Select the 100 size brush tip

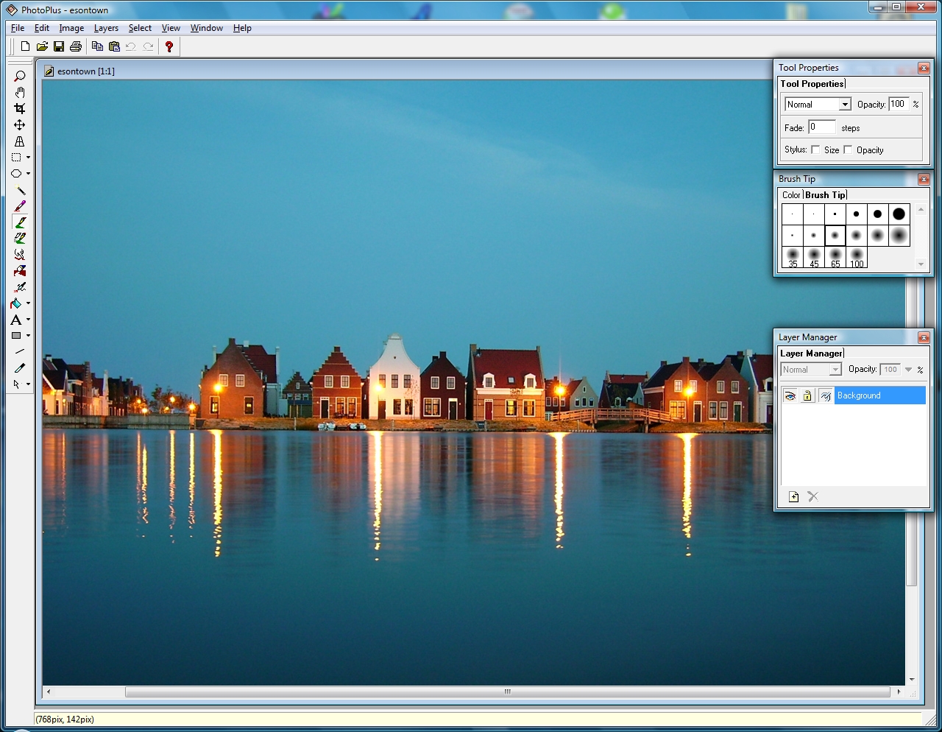857,258
